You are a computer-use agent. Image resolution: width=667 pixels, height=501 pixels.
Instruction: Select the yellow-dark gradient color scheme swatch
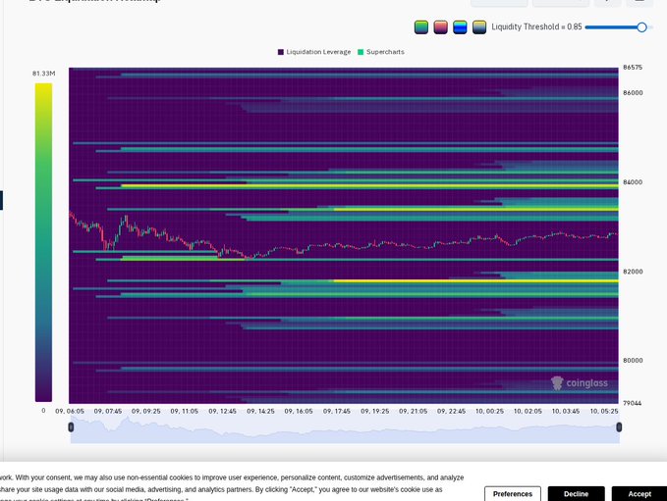point(479,27)
